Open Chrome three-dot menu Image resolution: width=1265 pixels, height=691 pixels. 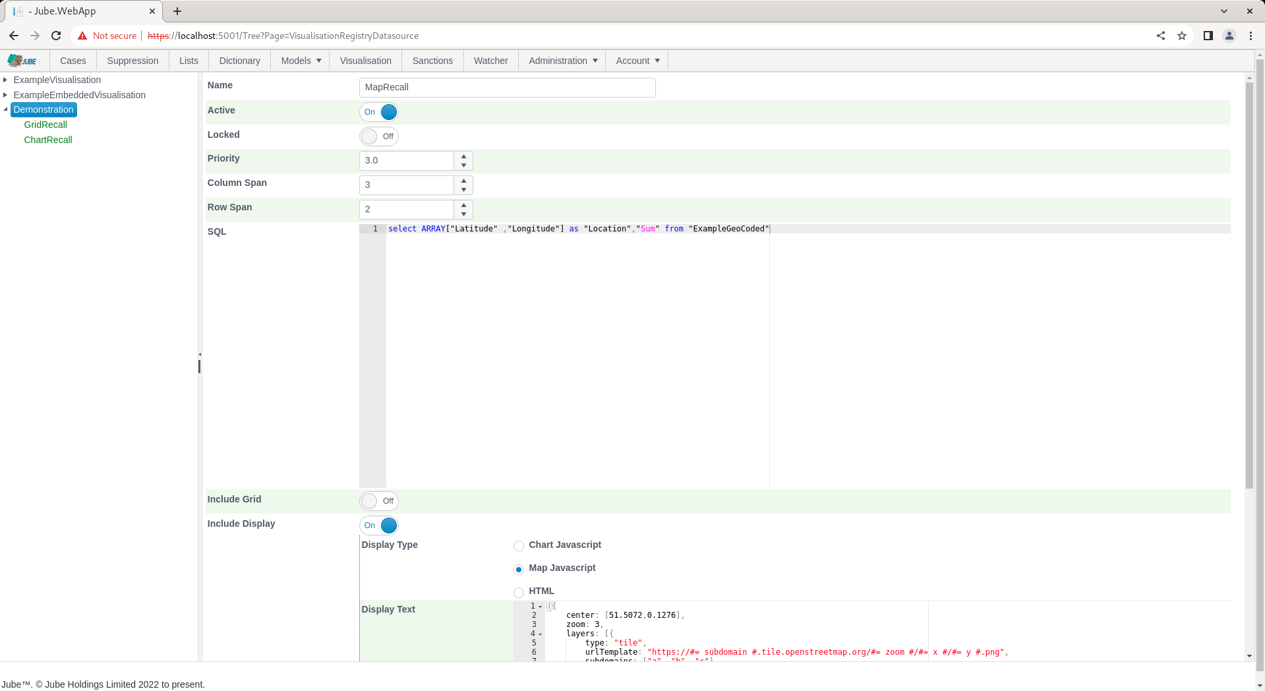pos(1250,36)
